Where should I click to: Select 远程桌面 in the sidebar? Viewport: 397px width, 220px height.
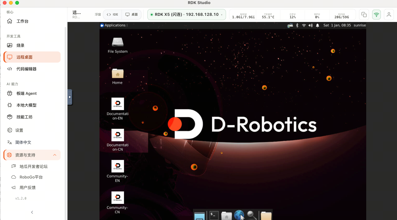point(32,57)
